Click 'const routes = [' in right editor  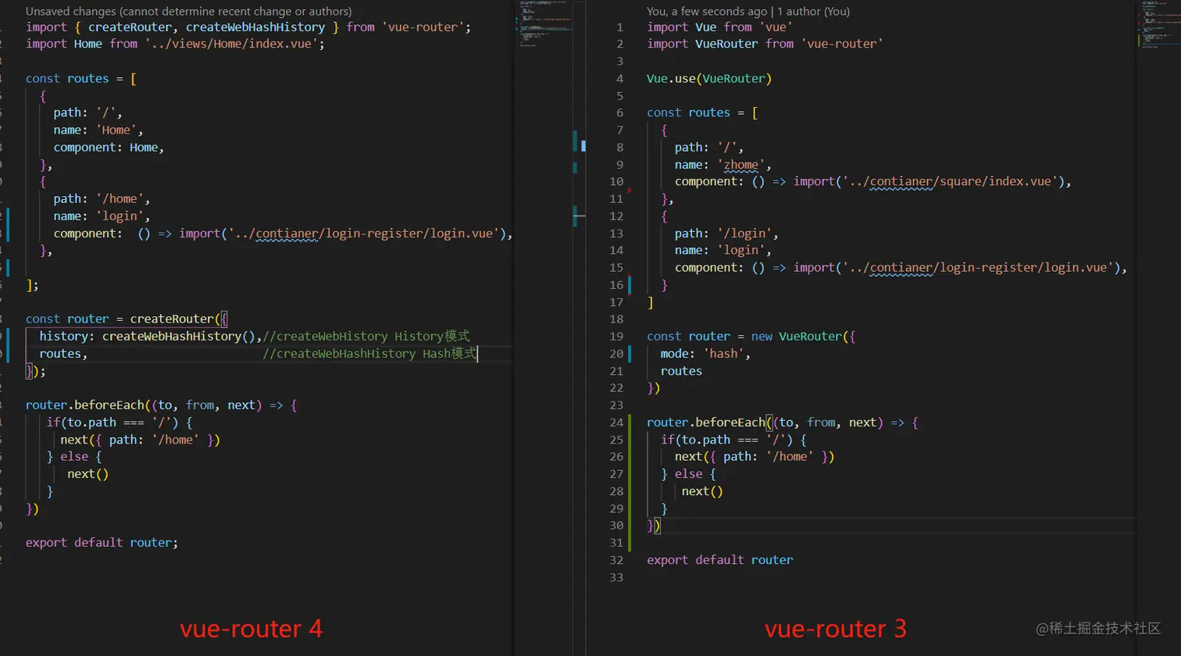tap(702, 112)
